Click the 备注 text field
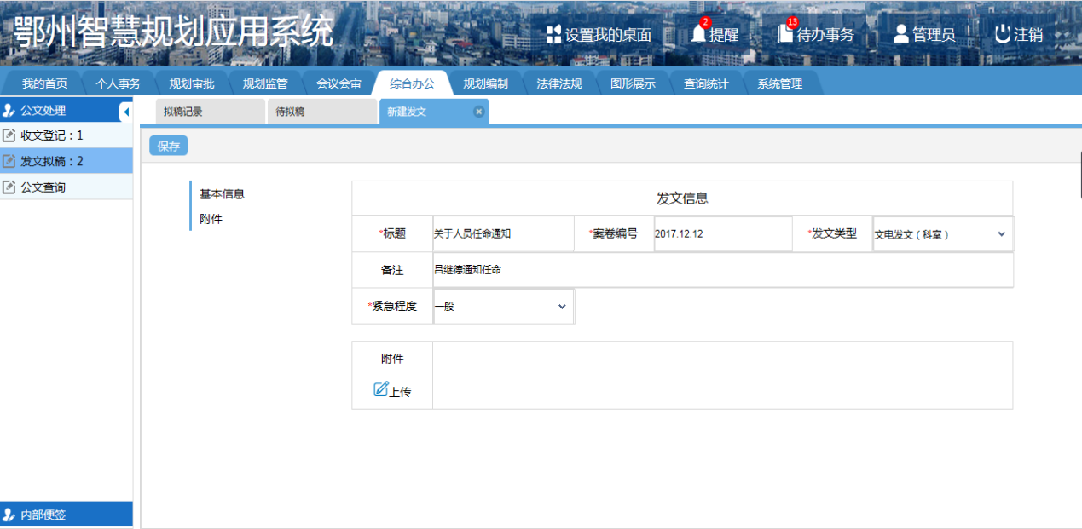 [721, 270]
